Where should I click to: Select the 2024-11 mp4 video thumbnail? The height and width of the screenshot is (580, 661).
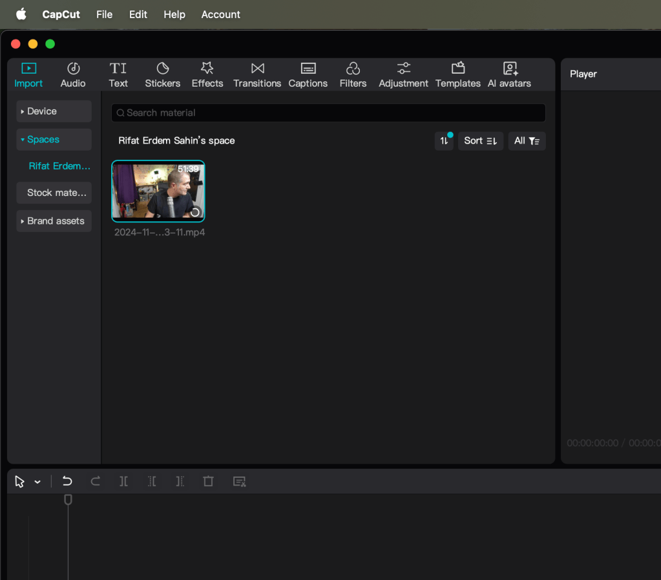click(x=158, y=191)
